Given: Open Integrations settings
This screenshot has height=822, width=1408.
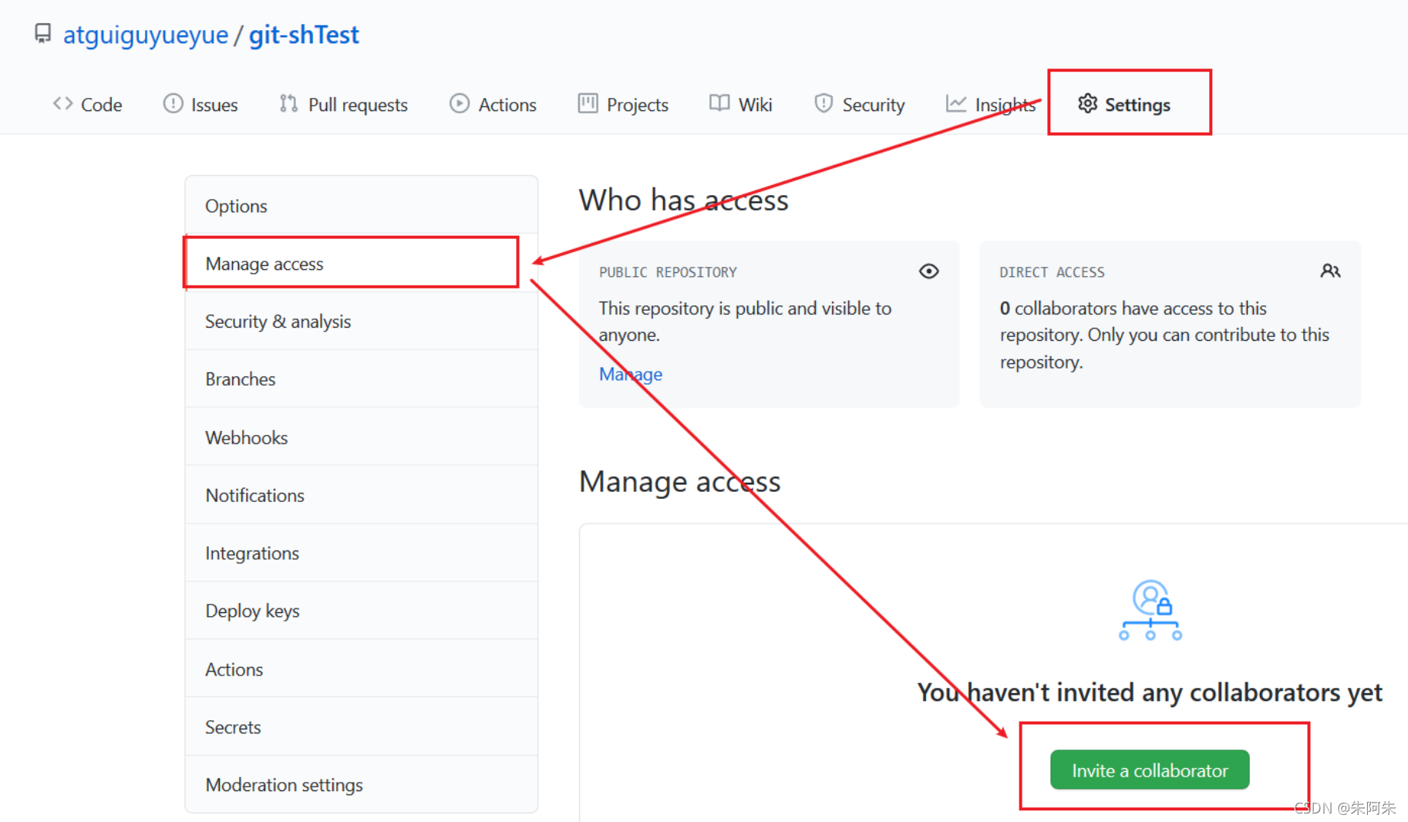Looking at the screenshot, I should coord(361,553).
